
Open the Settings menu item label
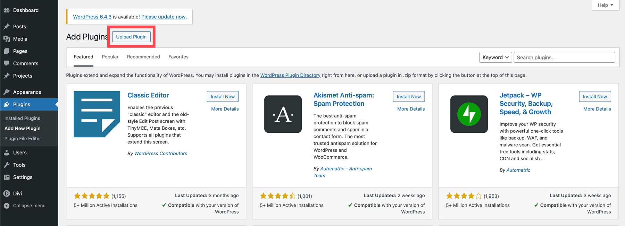23,177
